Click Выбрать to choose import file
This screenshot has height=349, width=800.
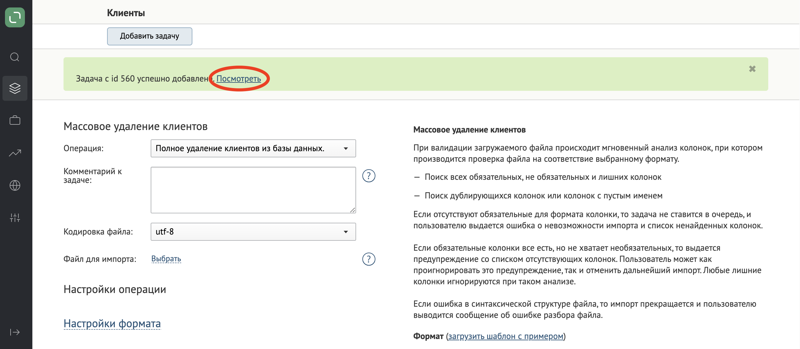[166, 259]
